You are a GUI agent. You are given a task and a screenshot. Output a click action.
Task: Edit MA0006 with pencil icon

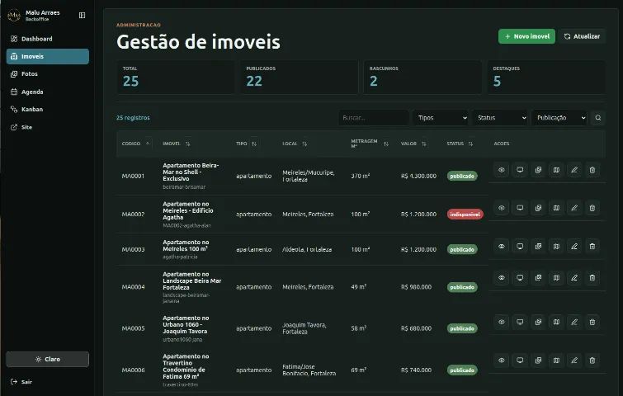(x=574, y=361)
